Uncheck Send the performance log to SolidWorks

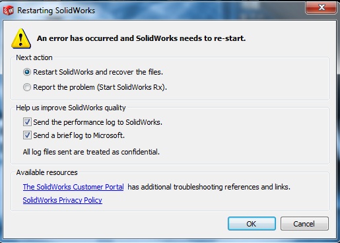point(27,122)
